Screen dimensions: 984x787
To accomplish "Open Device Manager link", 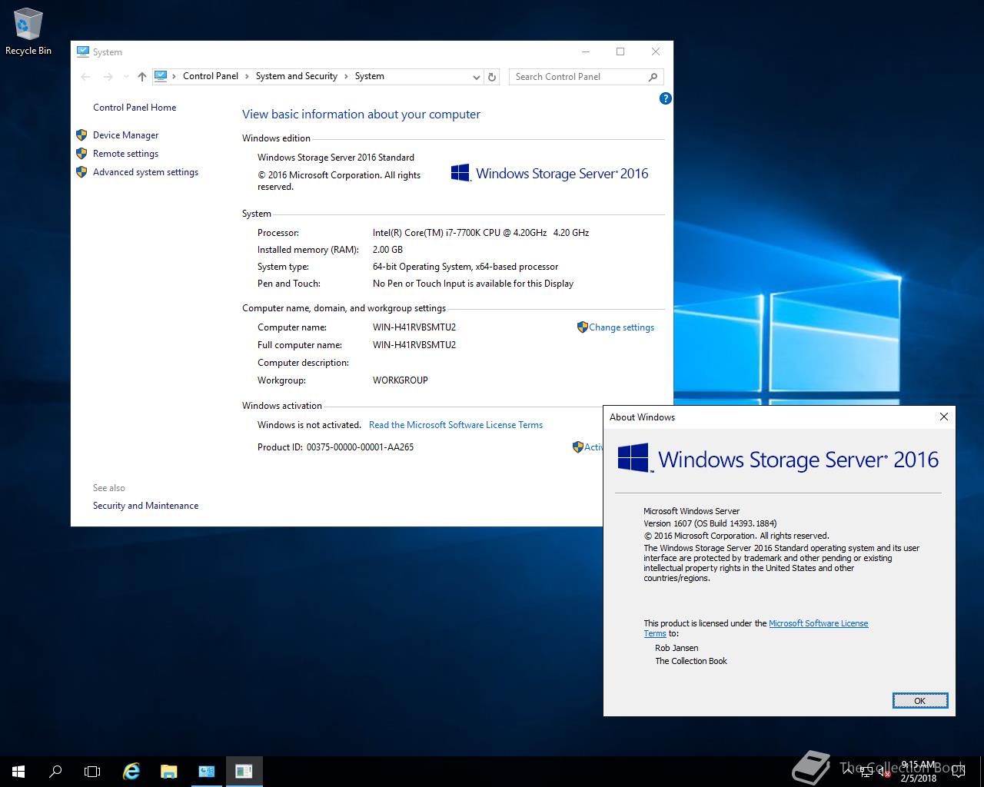I will 125,135.
